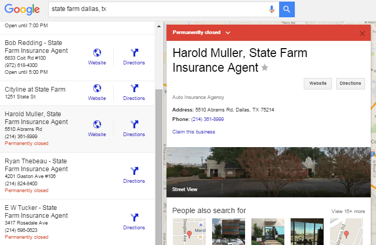
Task: Expand the Permanently closed dropdown arrow
Action: (x=228, y=32)
